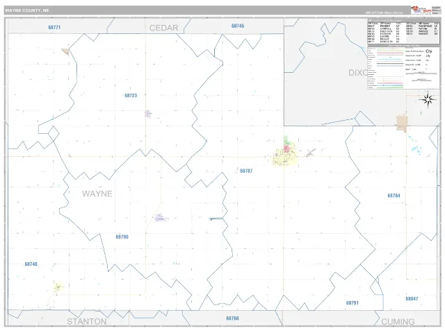This screenshot has width=445, height=333.
Task: Click ZIP code label 68787
Action: point(246,171)
